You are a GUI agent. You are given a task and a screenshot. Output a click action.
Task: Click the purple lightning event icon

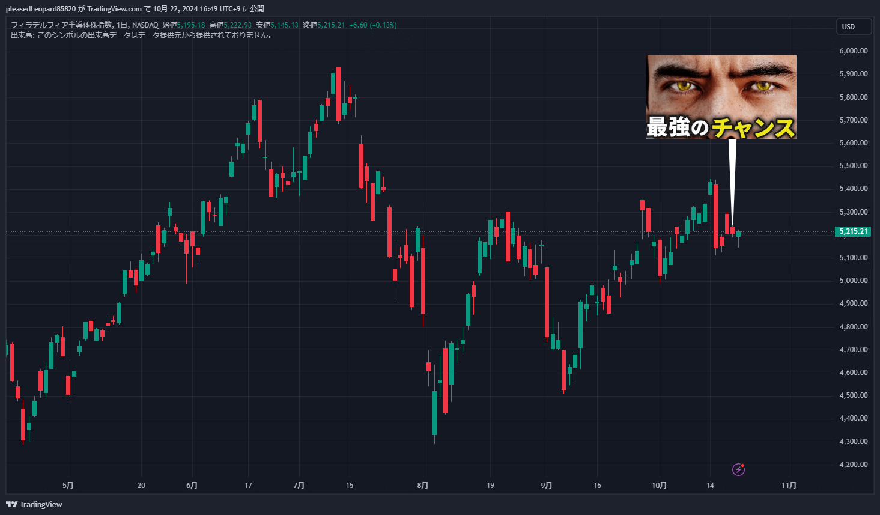point(738,469)
